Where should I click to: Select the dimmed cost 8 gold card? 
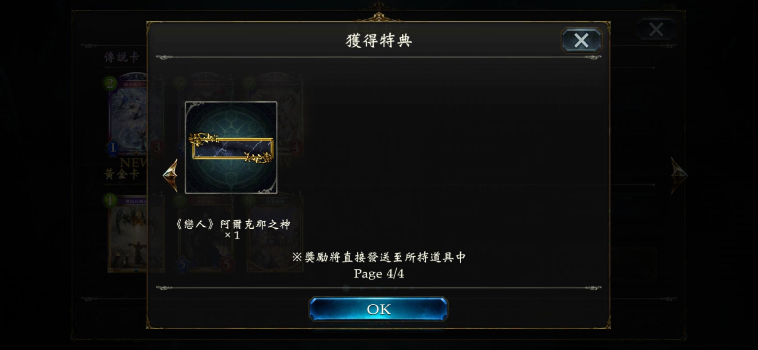[x=275, y=234]
